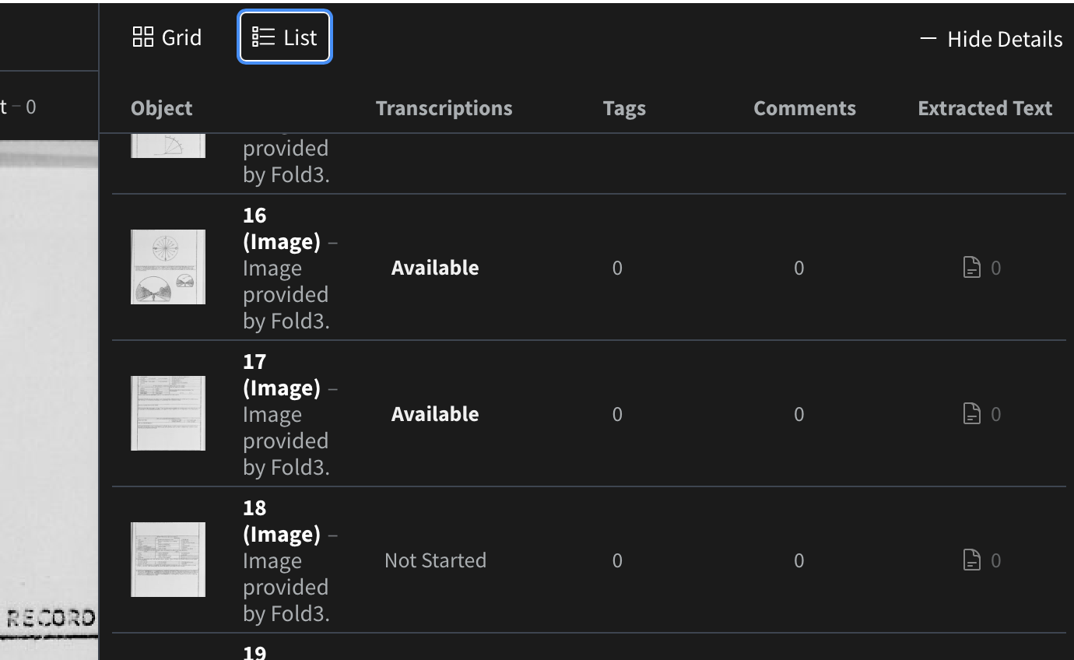Click the list icon beside List
The image size is (1074, 660).
[x=264, y=37]
